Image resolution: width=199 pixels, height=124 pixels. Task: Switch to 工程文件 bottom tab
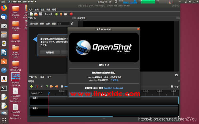33,77
